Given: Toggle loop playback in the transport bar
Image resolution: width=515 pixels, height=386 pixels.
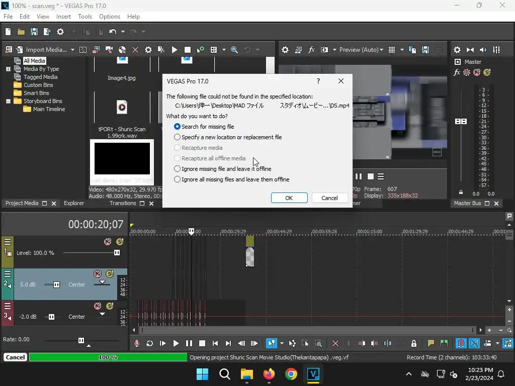Looking at the screenshot, I should (x=149, y=343).
